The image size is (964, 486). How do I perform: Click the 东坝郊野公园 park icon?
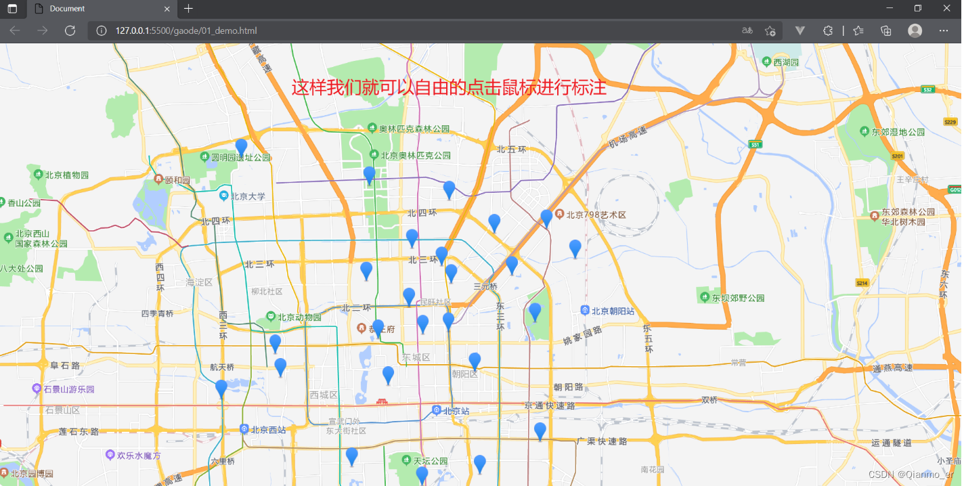pyautogui.click(x=703, y=296)
